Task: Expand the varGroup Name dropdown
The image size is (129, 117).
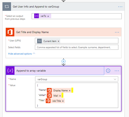Action: point(115,79)
